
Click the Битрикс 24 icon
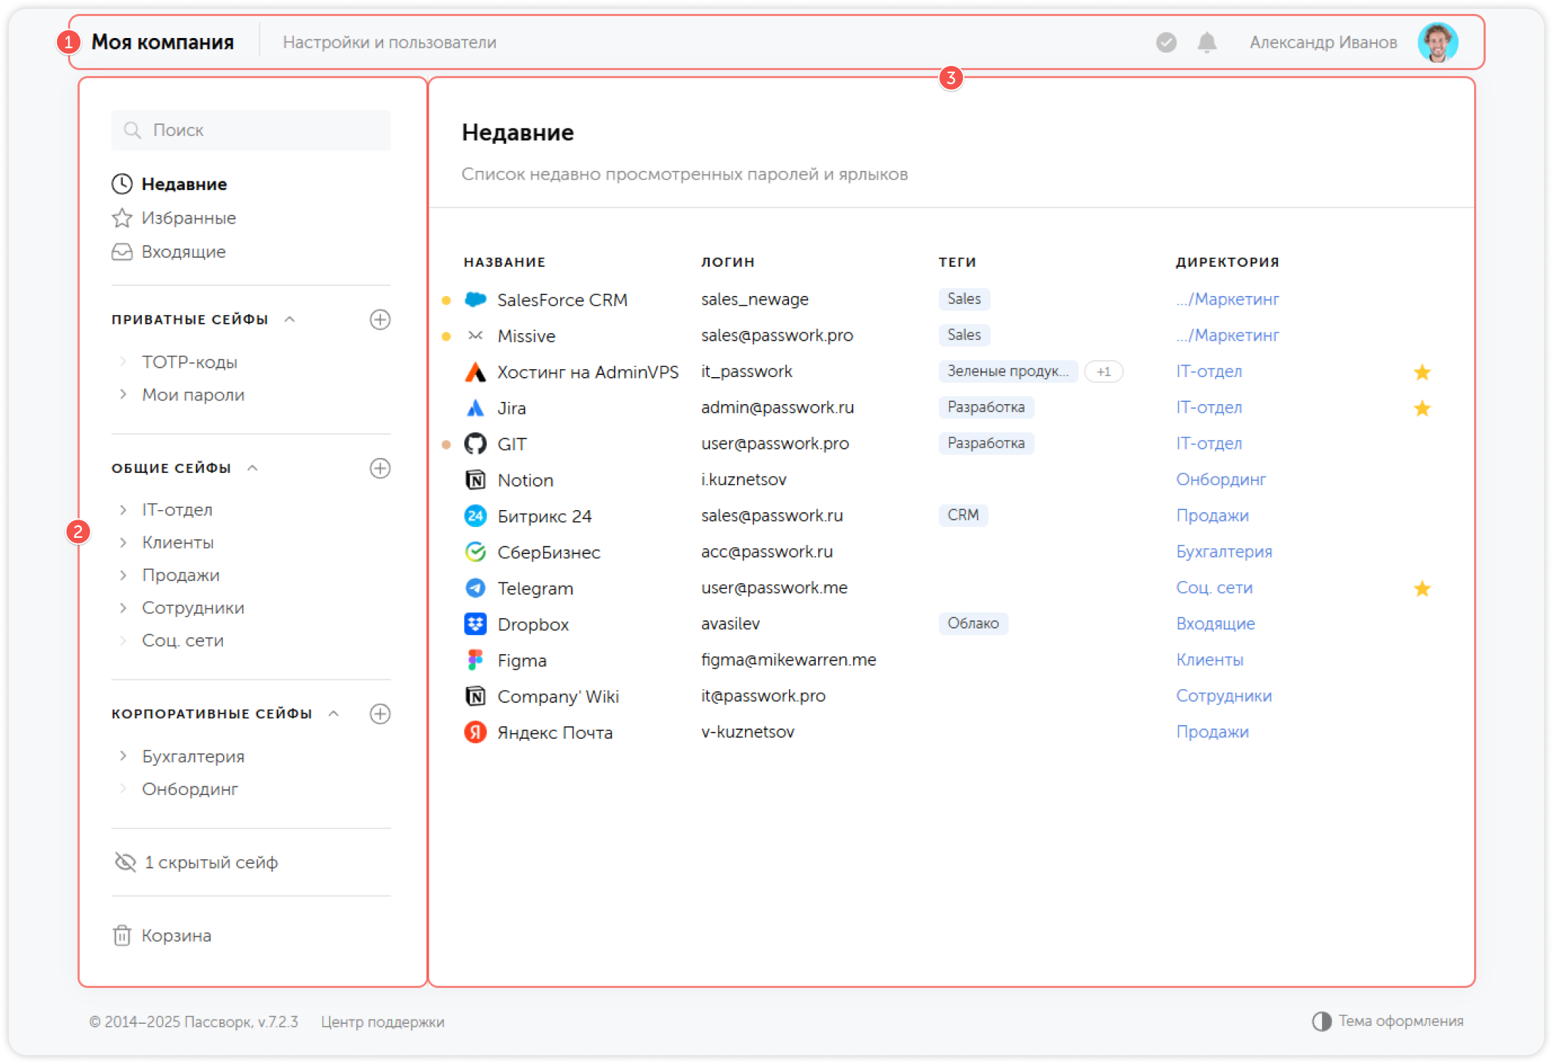[475, 516]
